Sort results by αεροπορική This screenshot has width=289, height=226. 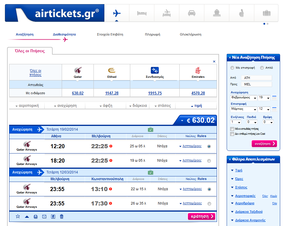(x=27, y=106)
